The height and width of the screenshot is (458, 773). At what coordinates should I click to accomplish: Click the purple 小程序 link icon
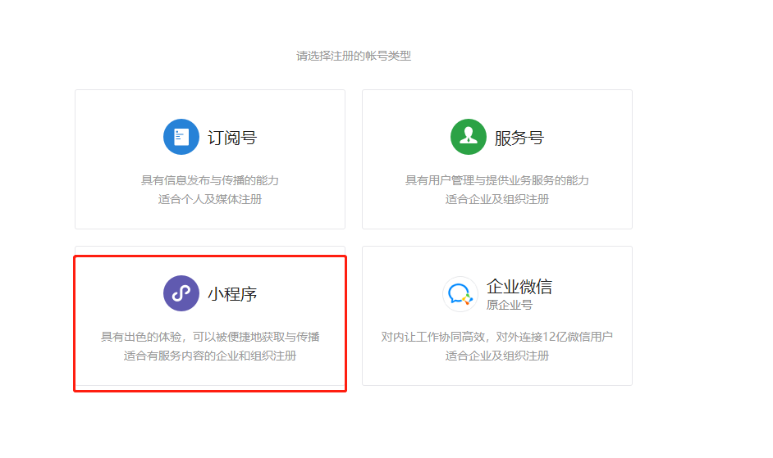(x=181, y=293)
